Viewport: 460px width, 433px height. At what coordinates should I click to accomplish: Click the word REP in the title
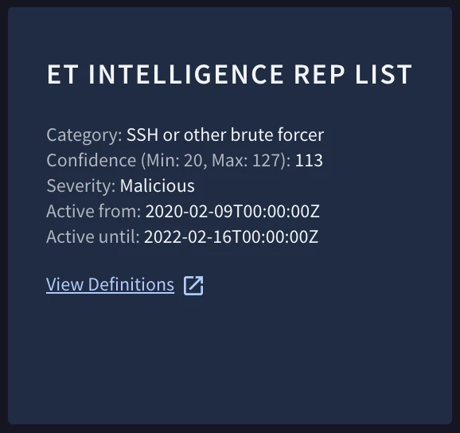tap(319, 75)
